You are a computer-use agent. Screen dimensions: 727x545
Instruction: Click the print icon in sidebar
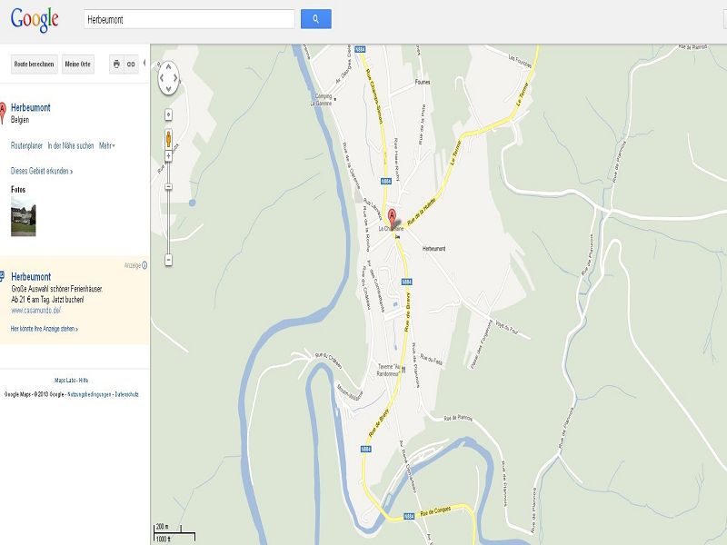pyautogui.click(x=116, y=64)
